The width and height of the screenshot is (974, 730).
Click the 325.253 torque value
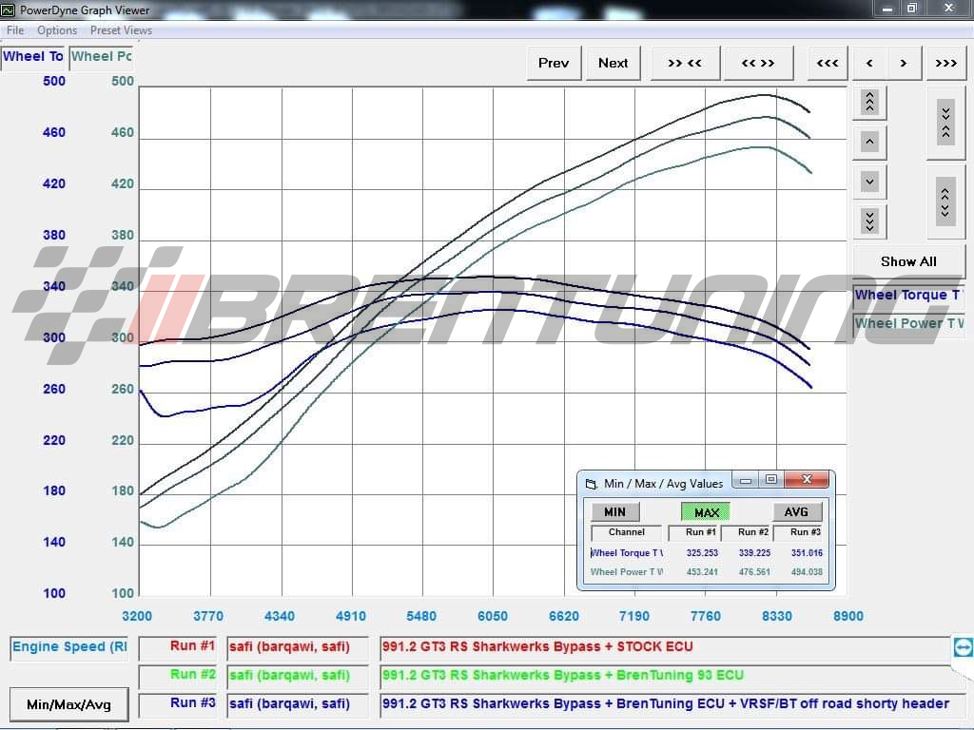(x=702, y=552)
